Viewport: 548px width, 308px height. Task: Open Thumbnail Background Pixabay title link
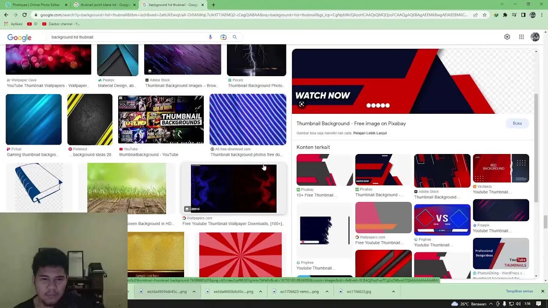pyautogui.click(x=351, y=124)
